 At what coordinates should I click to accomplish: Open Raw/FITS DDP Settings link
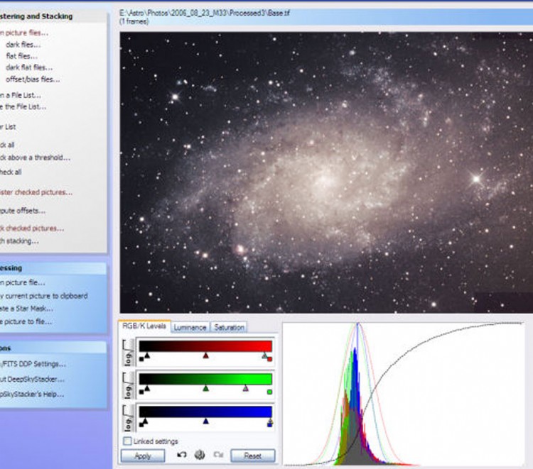coord(33,364)
